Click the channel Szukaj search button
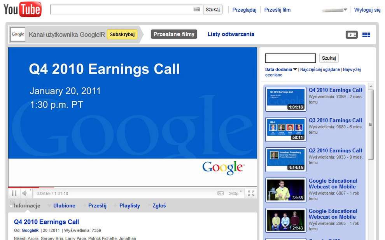The width and height of the screenshot is (385, 240). click(329, 58)
